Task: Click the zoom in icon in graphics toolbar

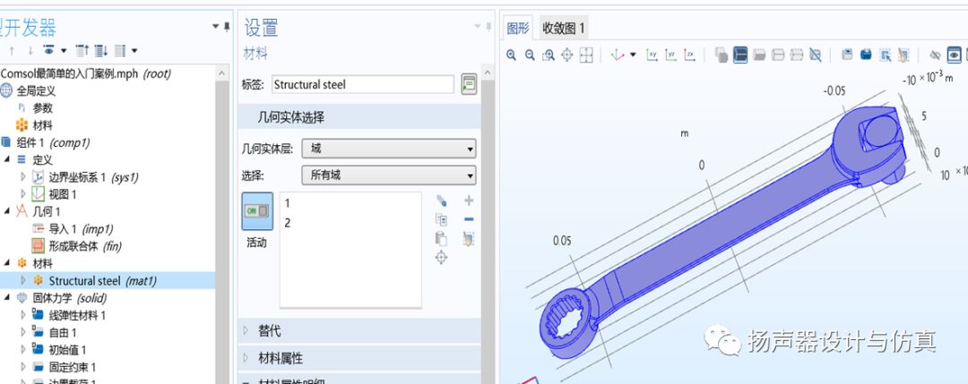Action: point(511,55)
